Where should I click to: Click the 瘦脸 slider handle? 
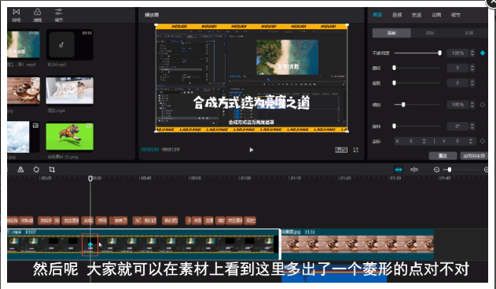point(394,83)
